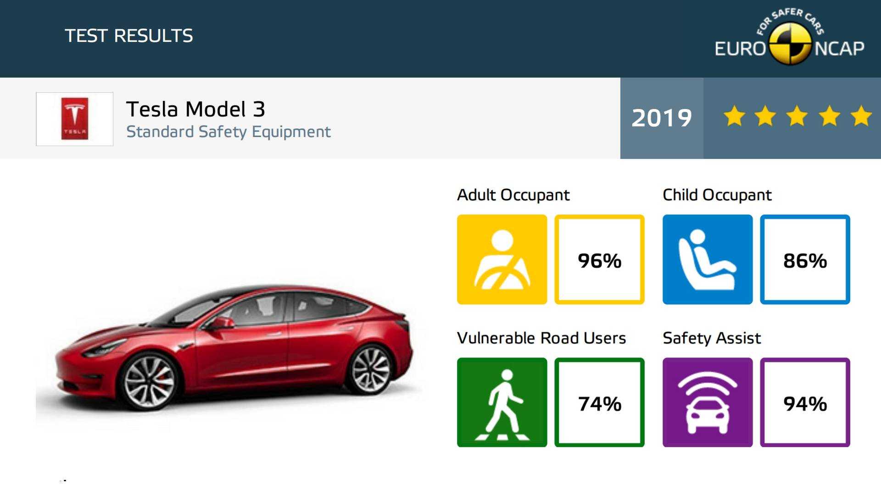Click the Safety Assist heading label
This screenshot has width=881, height=495.
tap(712, 338)
